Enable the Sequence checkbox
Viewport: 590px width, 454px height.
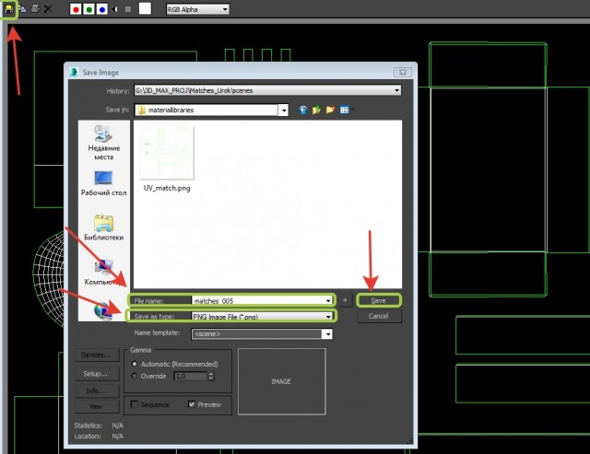135,403
